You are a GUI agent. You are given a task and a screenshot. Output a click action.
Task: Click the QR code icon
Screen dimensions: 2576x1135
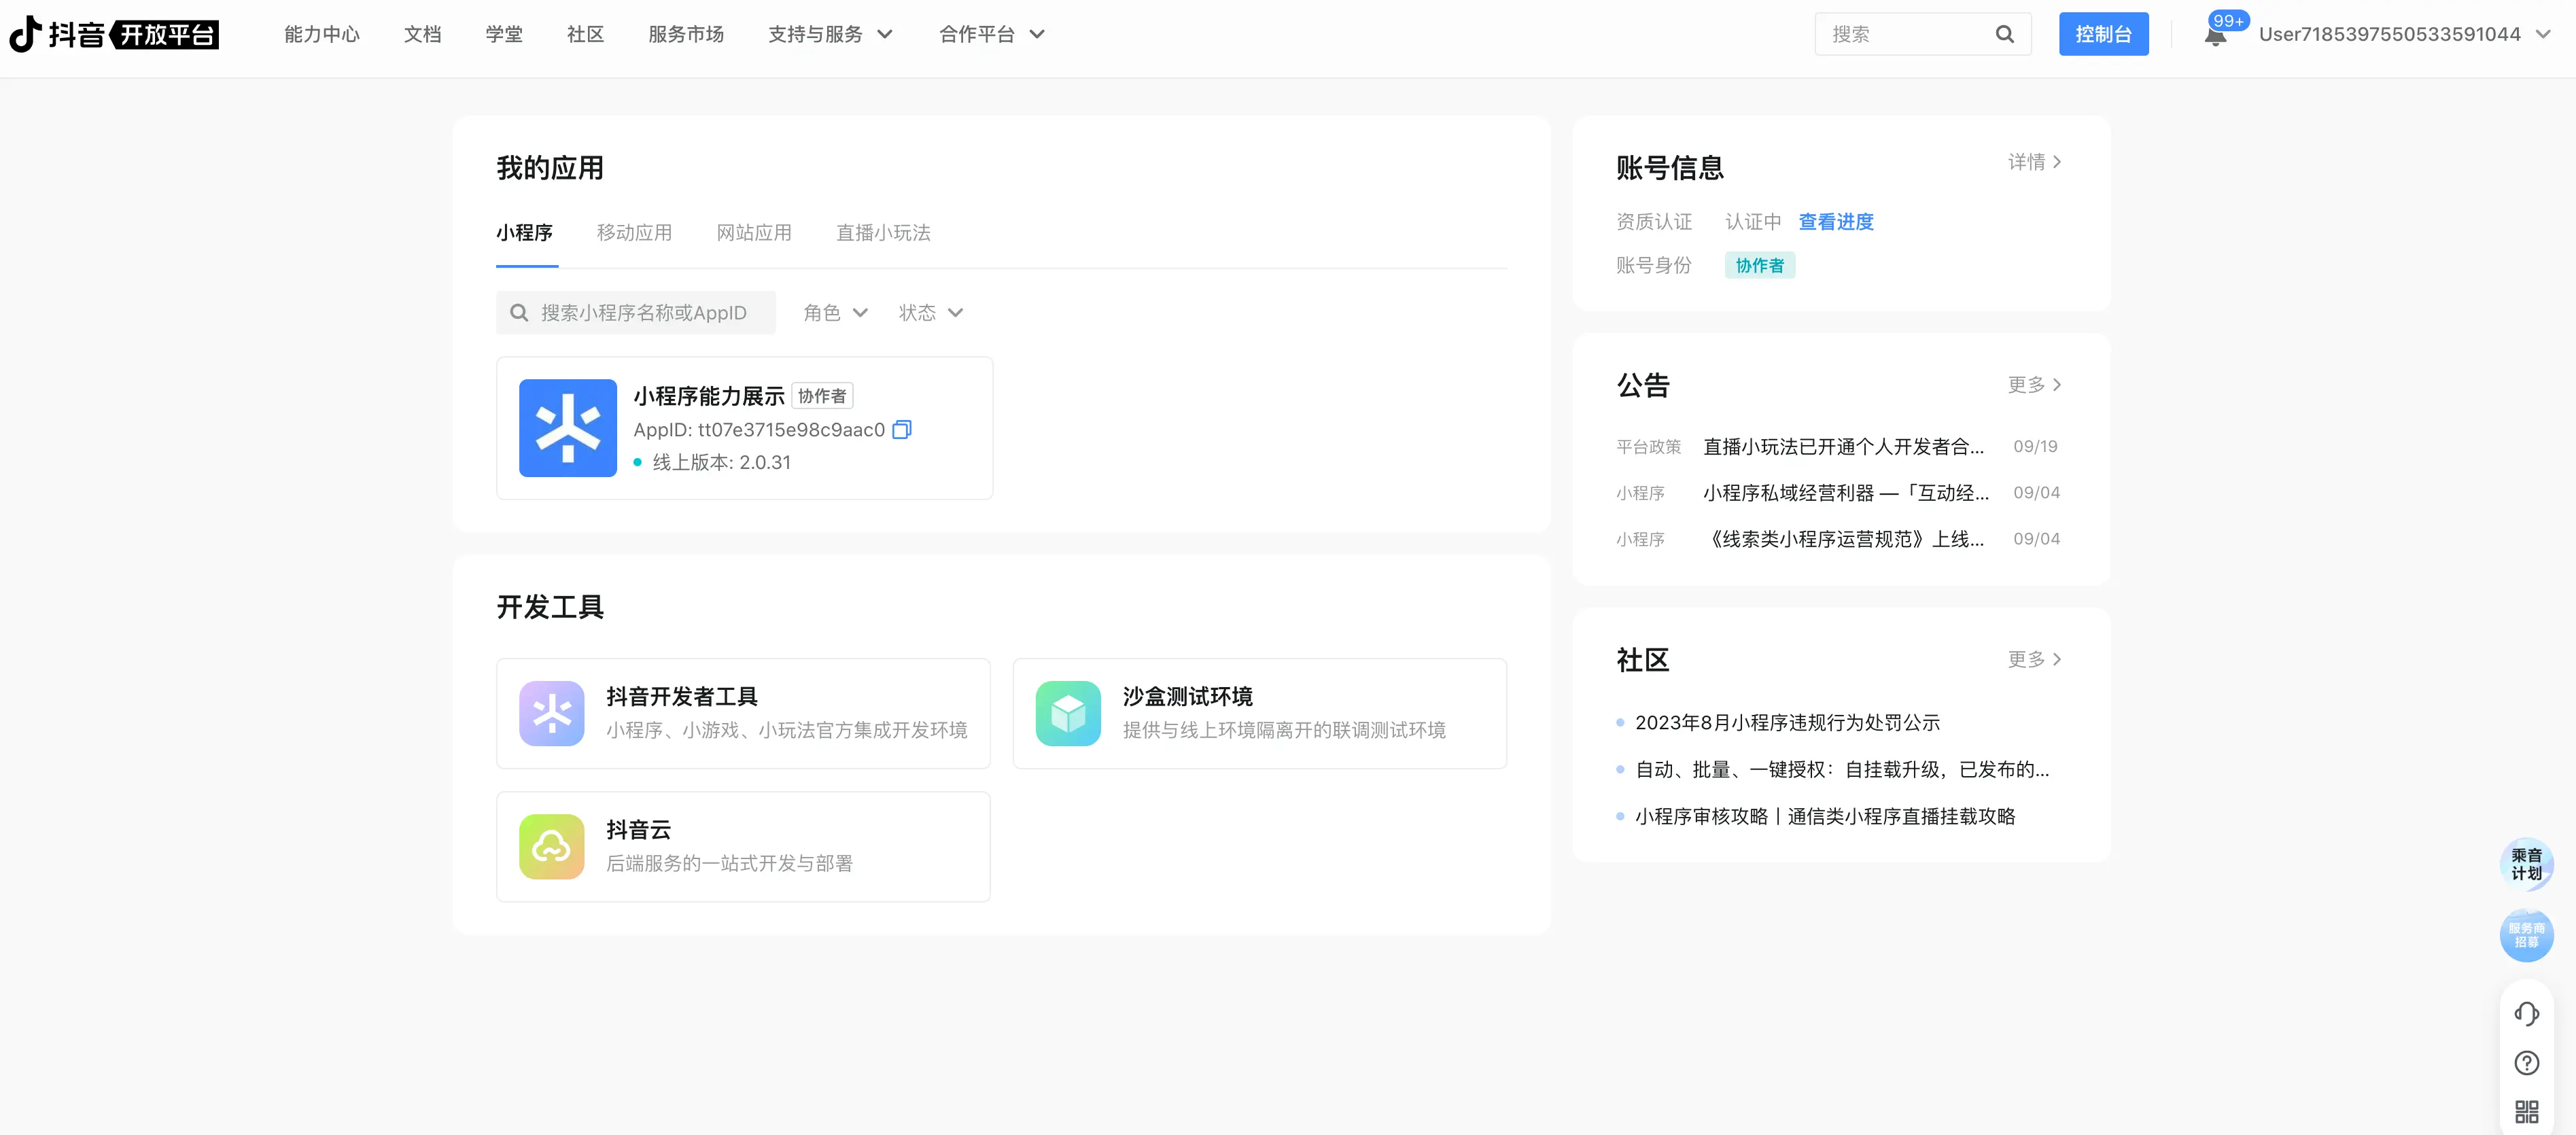coord(2526,1111)
